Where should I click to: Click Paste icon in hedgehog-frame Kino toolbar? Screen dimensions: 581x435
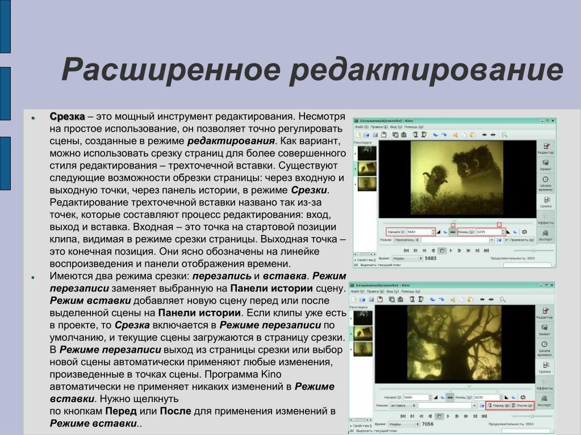click(x=472, y=135)
